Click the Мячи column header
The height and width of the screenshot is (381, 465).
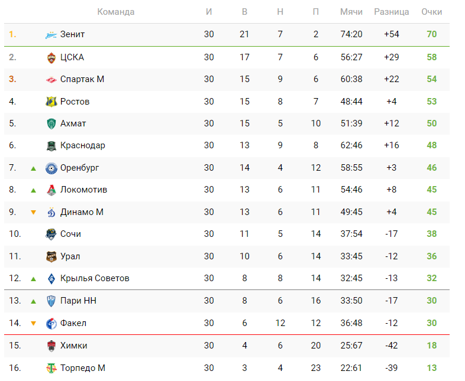click(351, 12)
